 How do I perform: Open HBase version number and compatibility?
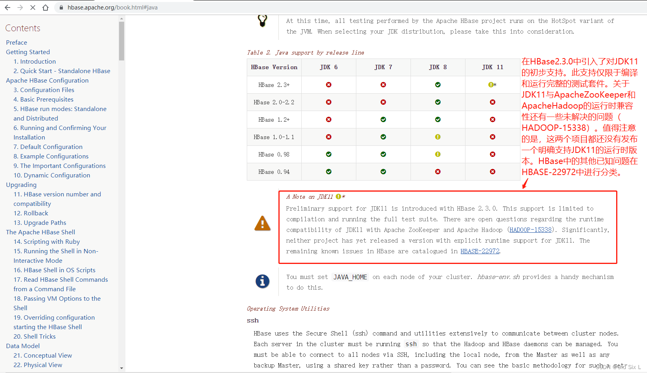[x=57, y=199]
